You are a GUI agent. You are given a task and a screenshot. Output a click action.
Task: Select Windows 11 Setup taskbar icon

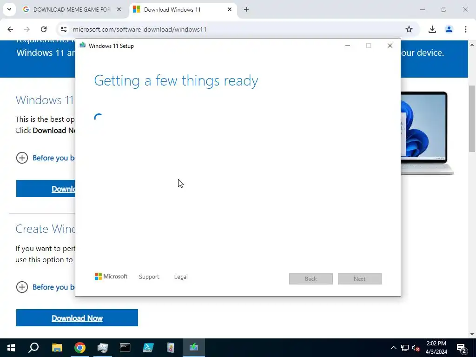(x=194, y=348)
